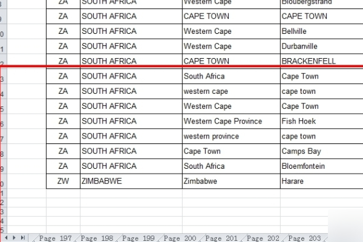363x242 pixels.
Task: Select the Page 199 sheet tab
Action: 139,238
